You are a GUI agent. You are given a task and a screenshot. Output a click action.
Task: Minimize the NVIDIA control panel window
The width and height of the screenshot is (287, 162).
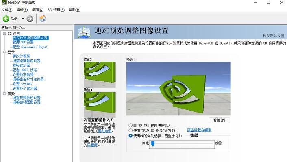[256, 2]
